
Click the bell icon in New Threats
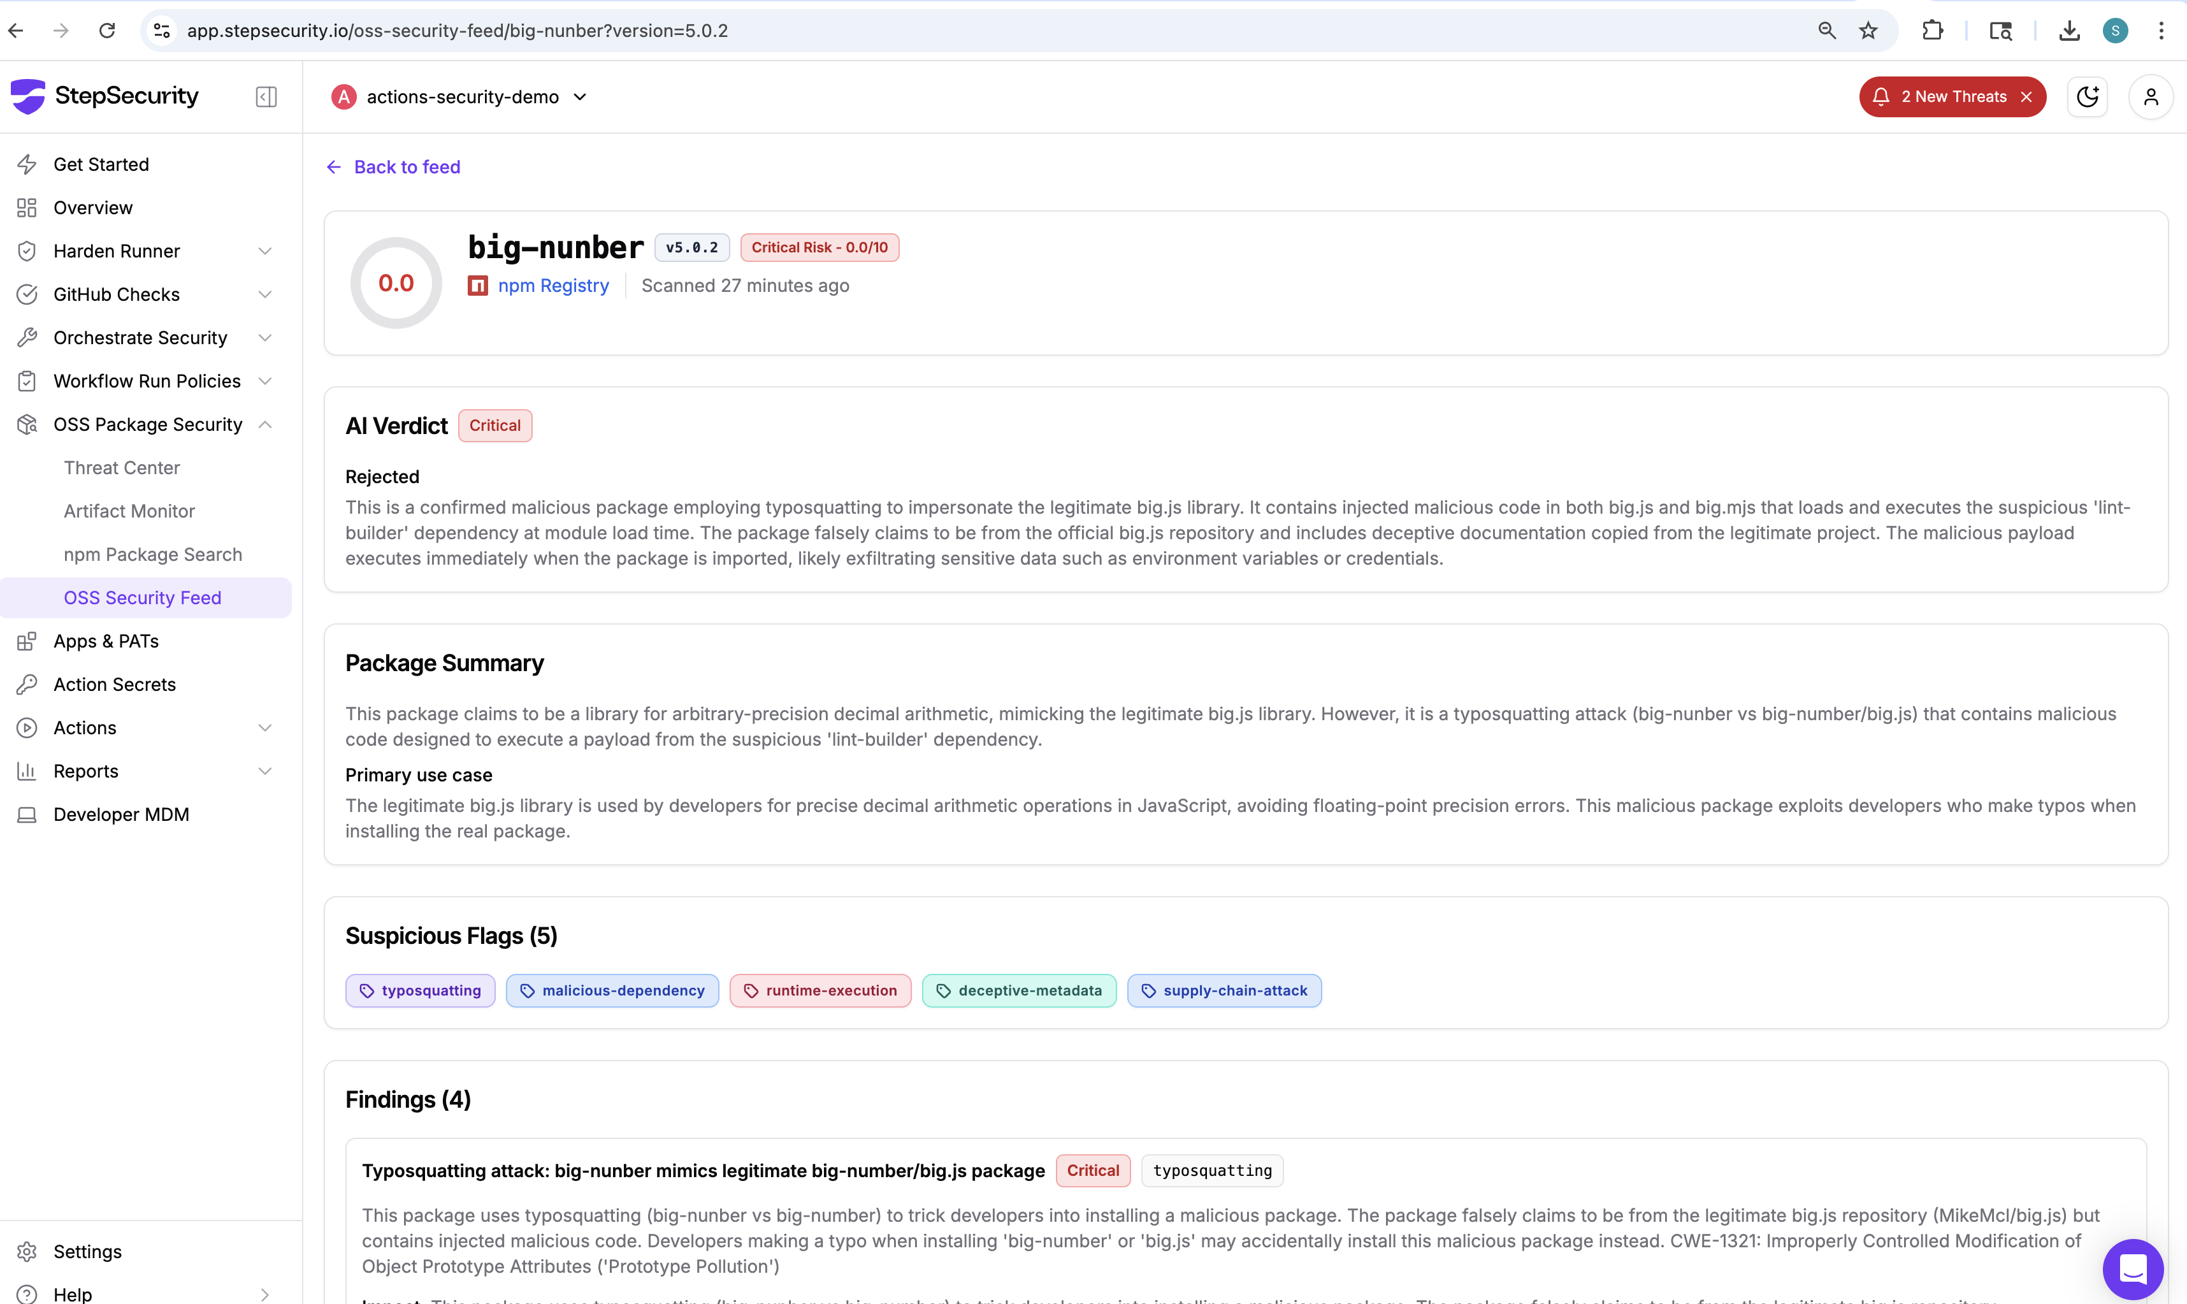pyautogui.click(x=1880, y=97)
